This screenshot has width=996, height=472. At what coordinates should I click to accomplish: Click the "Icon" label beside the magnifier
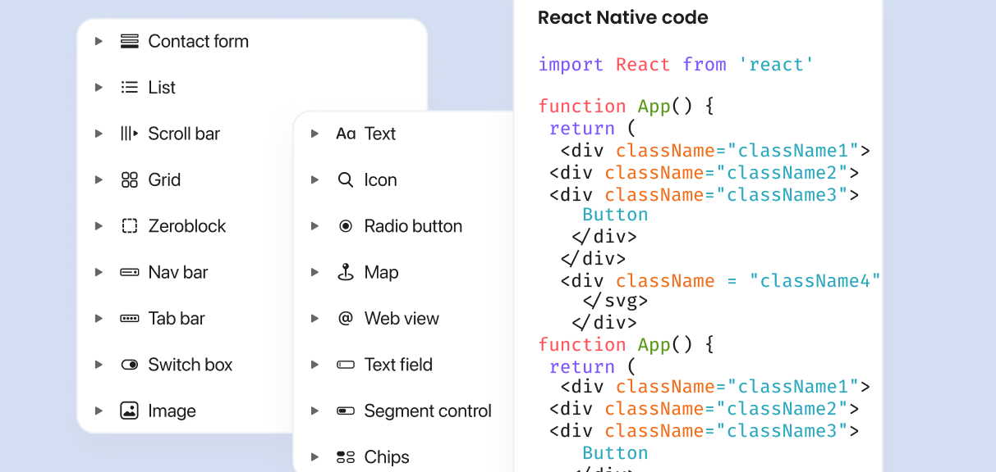click(381, 180)
